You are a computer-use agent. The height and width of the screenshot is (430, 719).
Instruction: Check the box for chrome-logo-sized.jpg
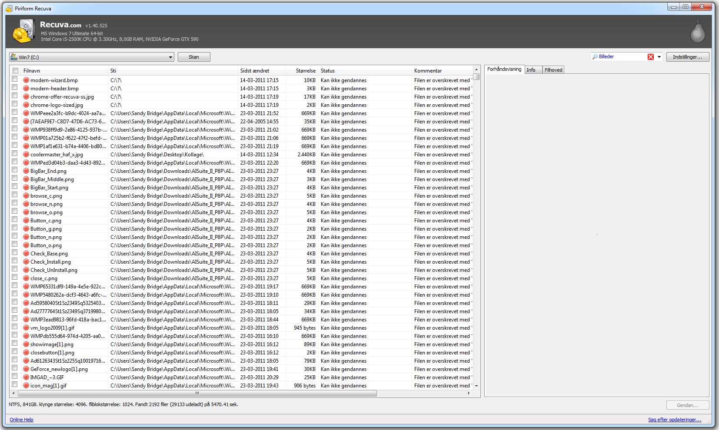coord(15,104)
